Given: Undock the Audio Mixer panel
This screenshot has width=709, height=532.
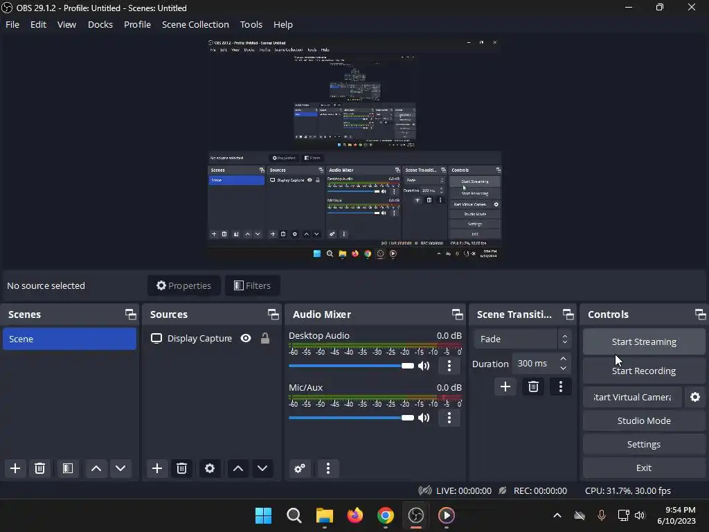Looking at the screenshot, I should click(x=457, y=314).
